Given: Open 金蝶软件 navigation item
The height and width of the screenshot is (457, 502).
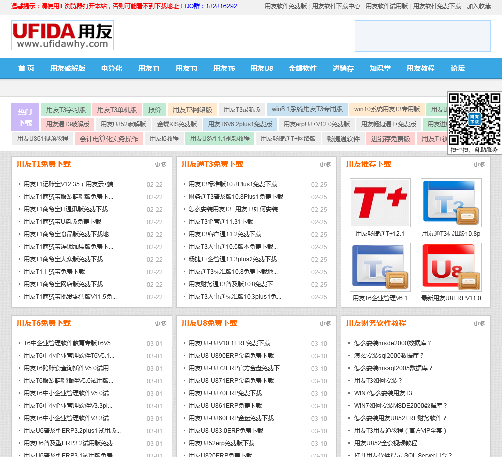Looking at the screenshot, I should 303,68.
